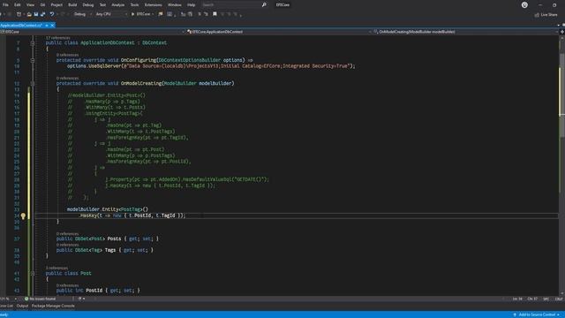This screenshot has width=565, height=318.
Task: Open the Help menu
Action: (x=191, y=5)
